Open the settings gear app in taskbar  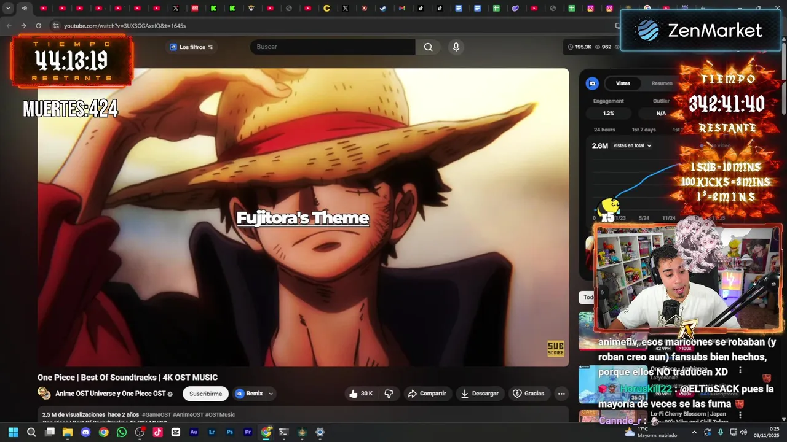(320, 432)
